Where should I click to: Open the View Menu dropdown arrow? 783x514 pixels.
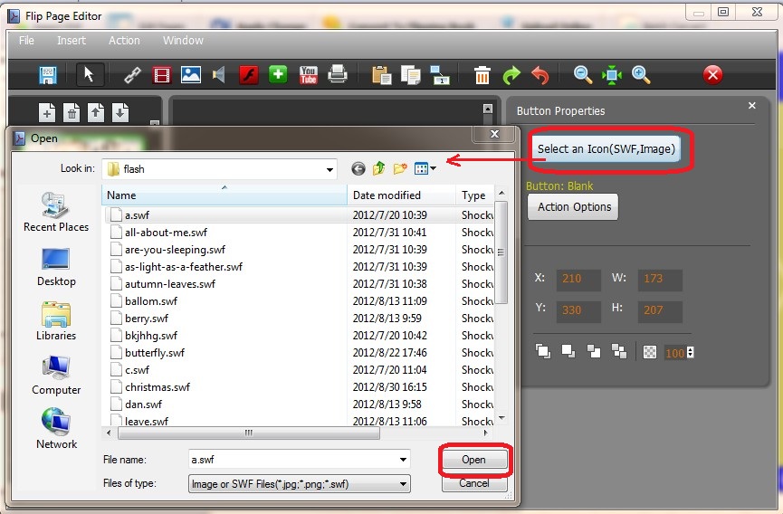click(434, 168)
